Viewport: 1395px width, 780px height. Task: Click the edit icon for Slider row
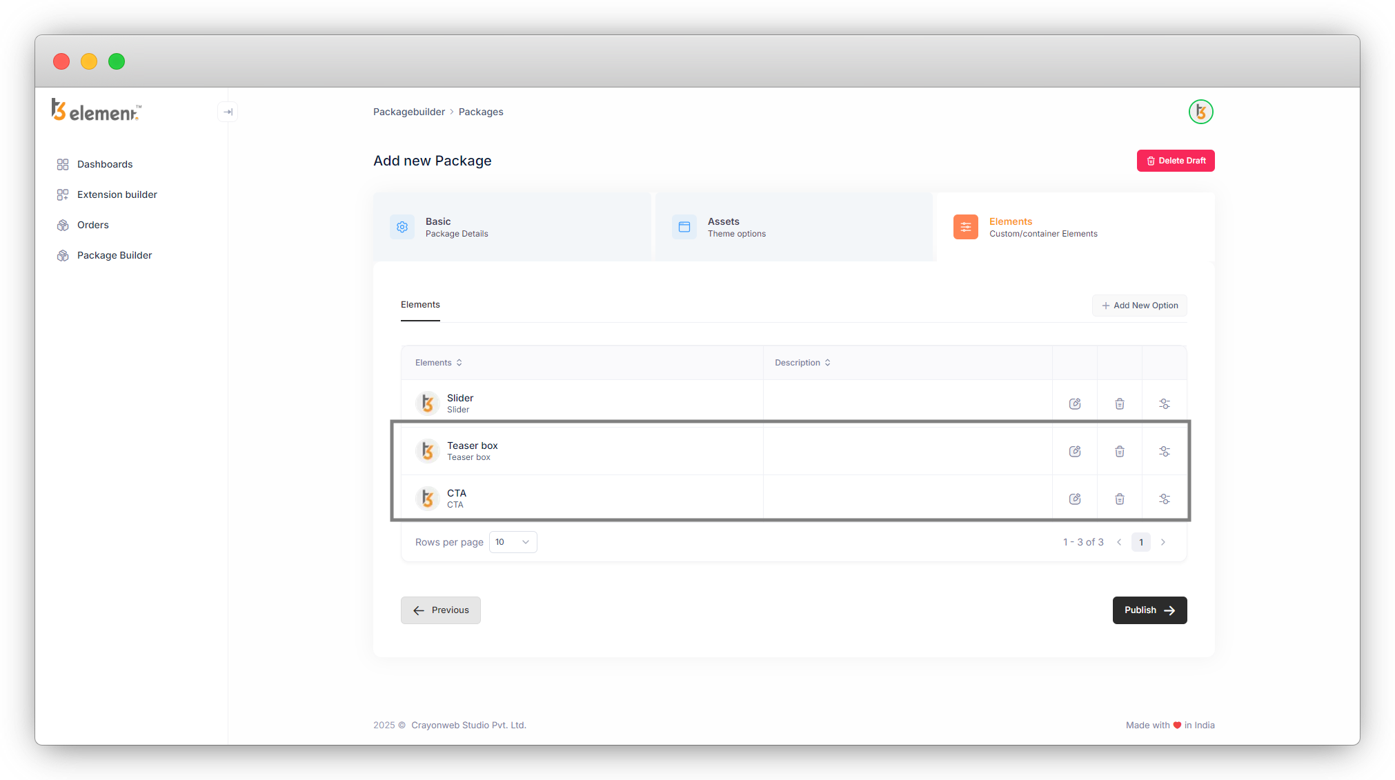coord(1074,403)
